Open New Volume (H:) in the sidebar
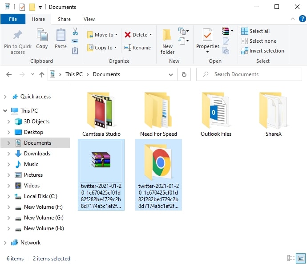Screen dimensions: 307x264 [x=44, y=228]
